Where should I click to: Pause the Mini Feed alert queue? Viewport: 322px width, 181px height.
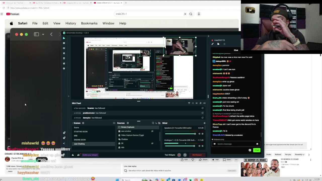(193, 103)
